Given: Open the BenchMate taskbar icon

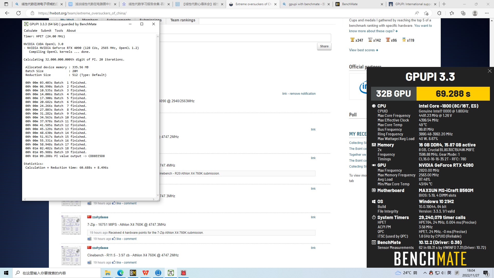Looking at the screenshot, I should pyautogui.click(x=133, y=273).
